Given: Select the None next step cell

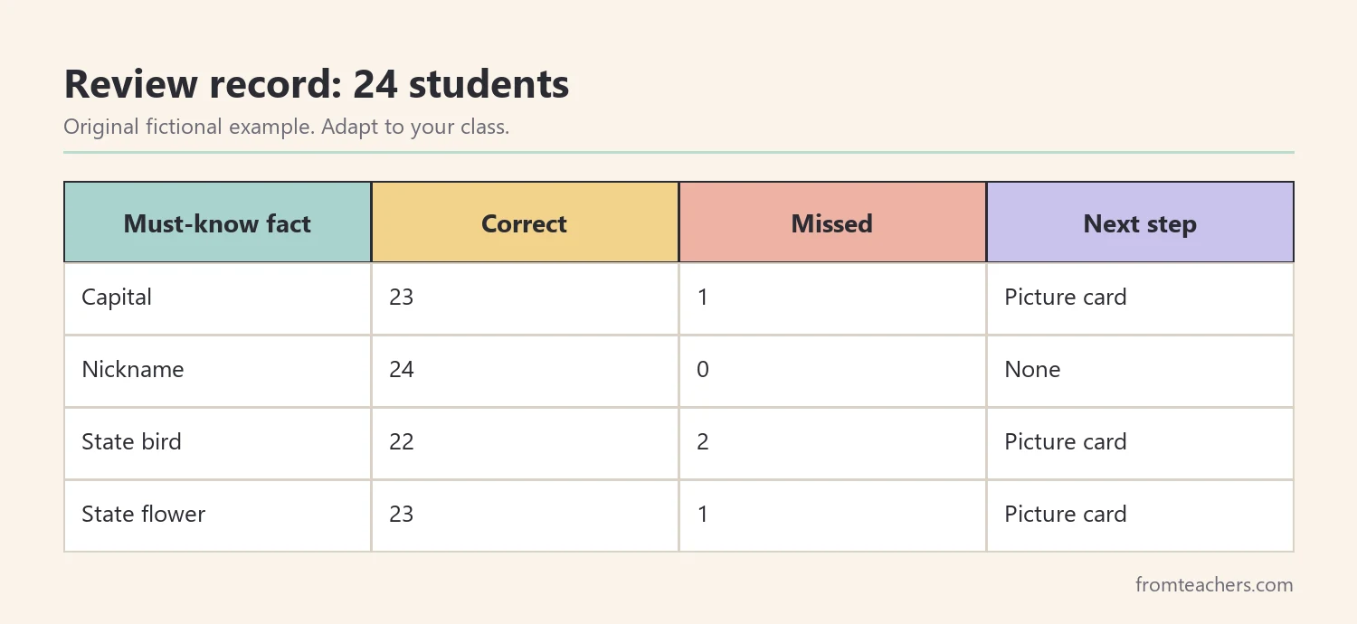Looking at the screenshot, I should pyautogui.click(x=1140, y=371).
